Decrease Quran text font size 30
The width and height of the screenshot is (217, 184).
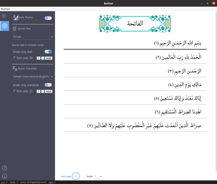[43, 58]
